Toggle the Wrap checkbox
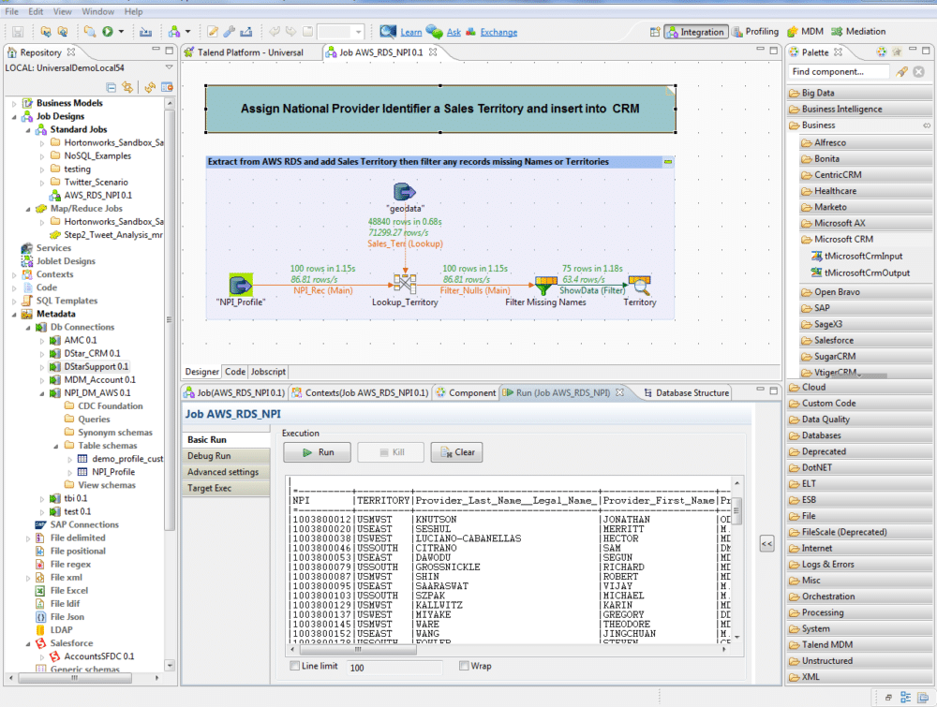937x707 pixels. pos(464,667)
